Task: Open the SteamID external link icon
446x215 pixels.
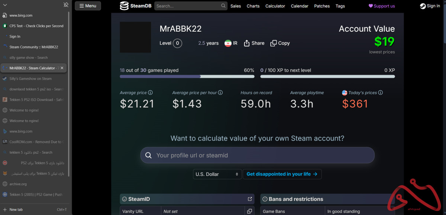Action: point(250,199)
